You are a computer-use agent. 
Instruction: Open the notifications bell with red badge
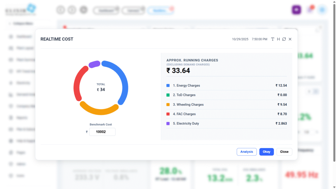point(310,10)
